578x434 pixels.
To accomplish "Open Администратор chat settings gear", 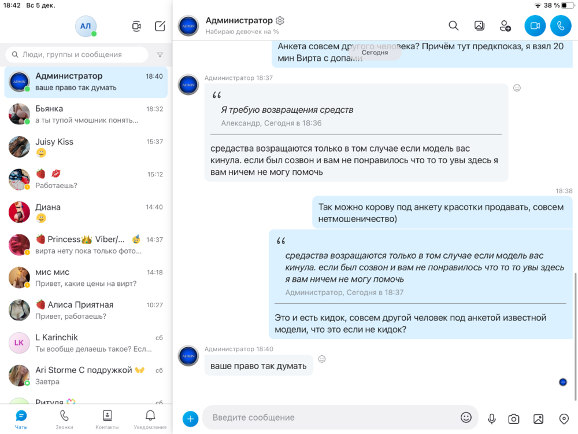I will [x=280, y=21].
